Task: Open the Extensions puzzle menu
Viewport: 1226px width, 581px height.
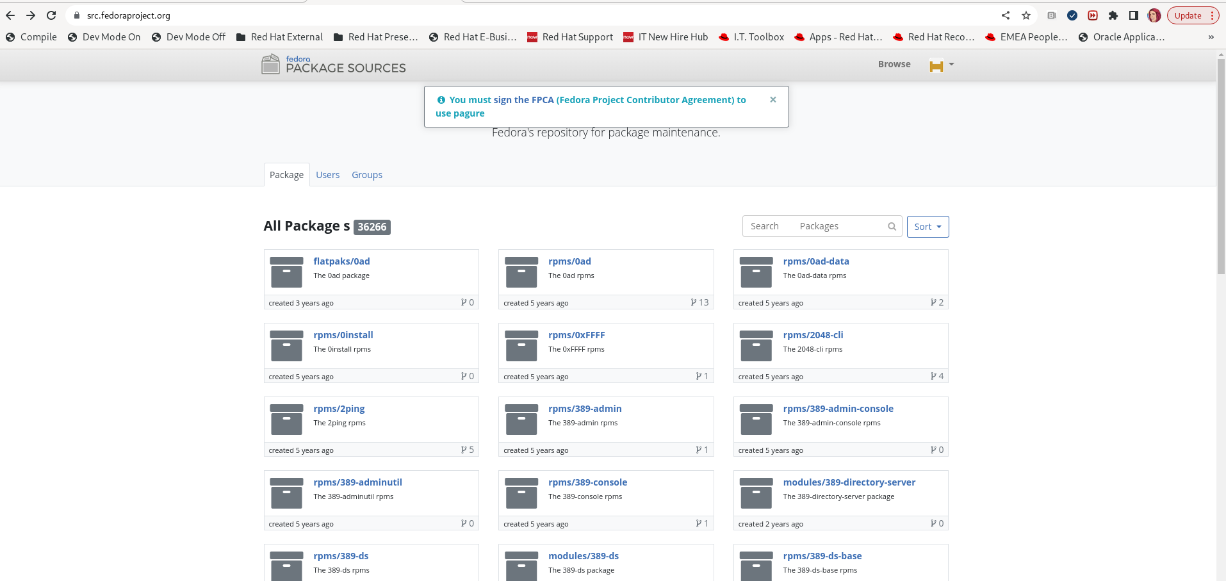Action: pos(1113,15)
